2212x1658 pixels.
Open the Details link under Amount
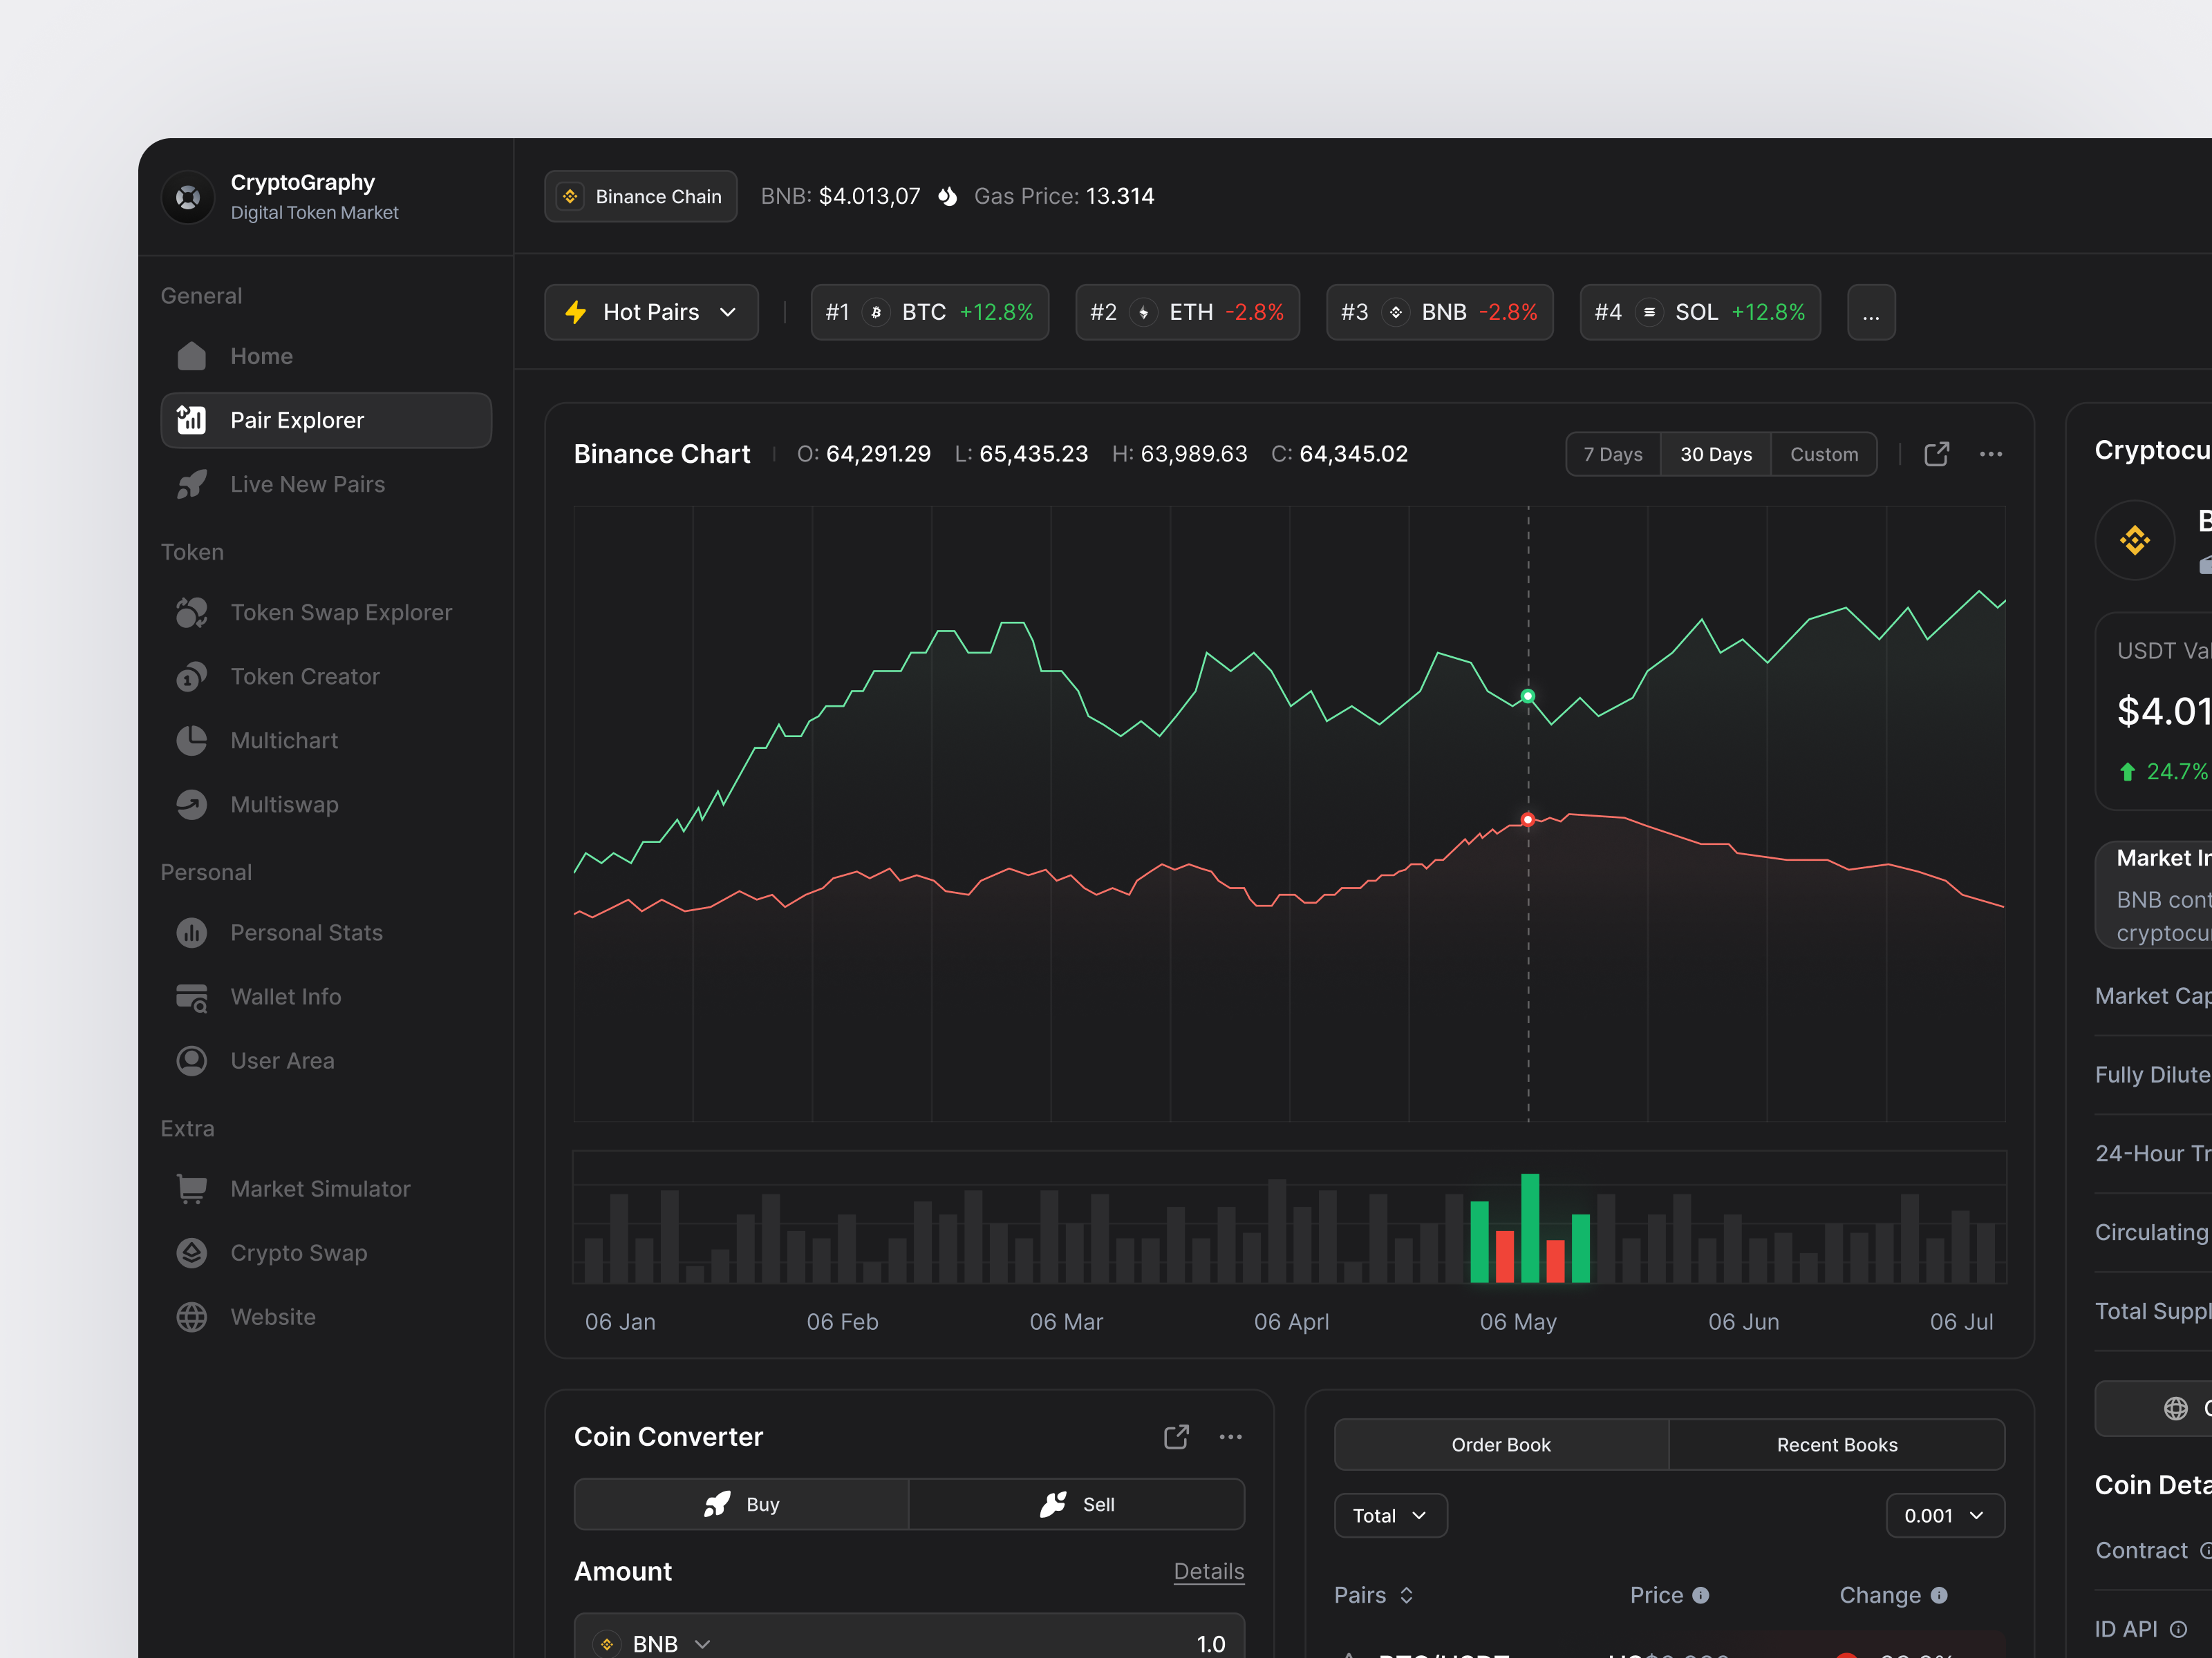coord(1209,1571)
